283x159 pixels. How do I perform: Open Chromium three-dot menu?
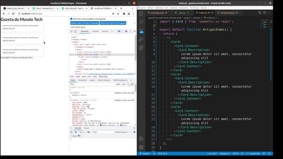tap(134, 14)
